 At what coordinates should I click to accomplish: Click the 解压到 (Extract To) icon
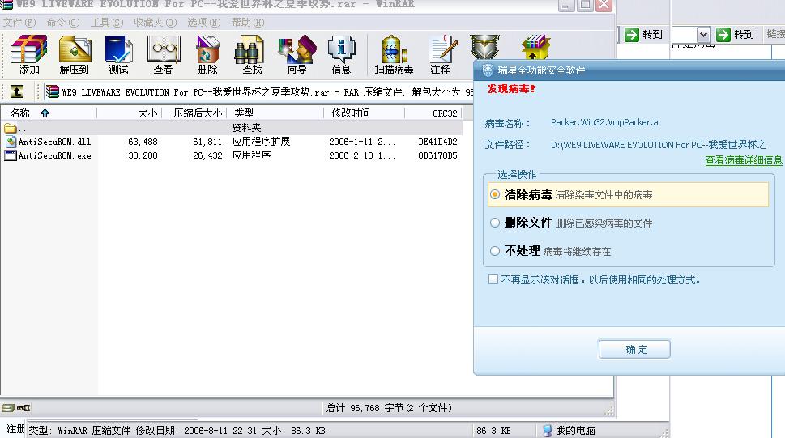74,54
